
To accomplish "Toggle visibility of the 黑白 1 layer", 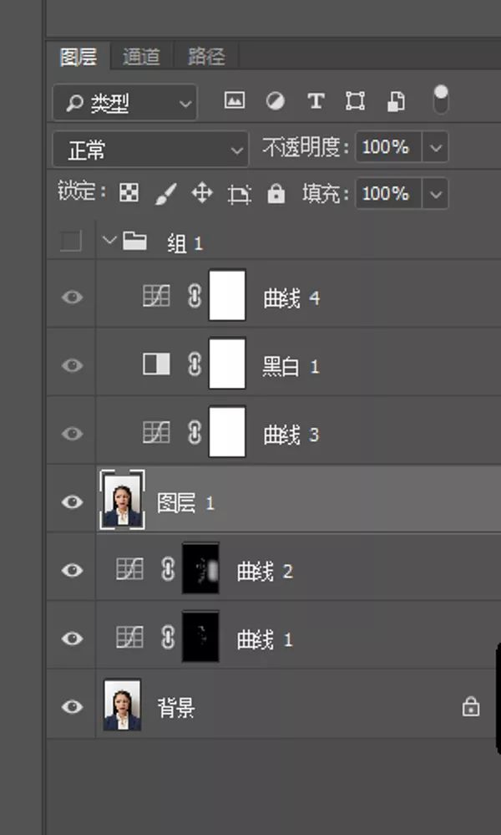I will point(71,364).
